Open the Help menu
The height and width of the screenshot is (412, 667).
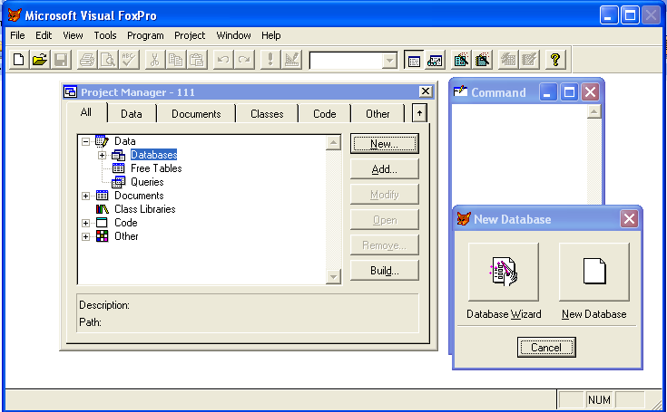(x=271, y=35)
